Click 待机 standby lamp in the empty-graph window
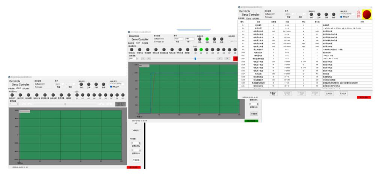The height and width of the screenshot is (175, 380). [81, 84]
